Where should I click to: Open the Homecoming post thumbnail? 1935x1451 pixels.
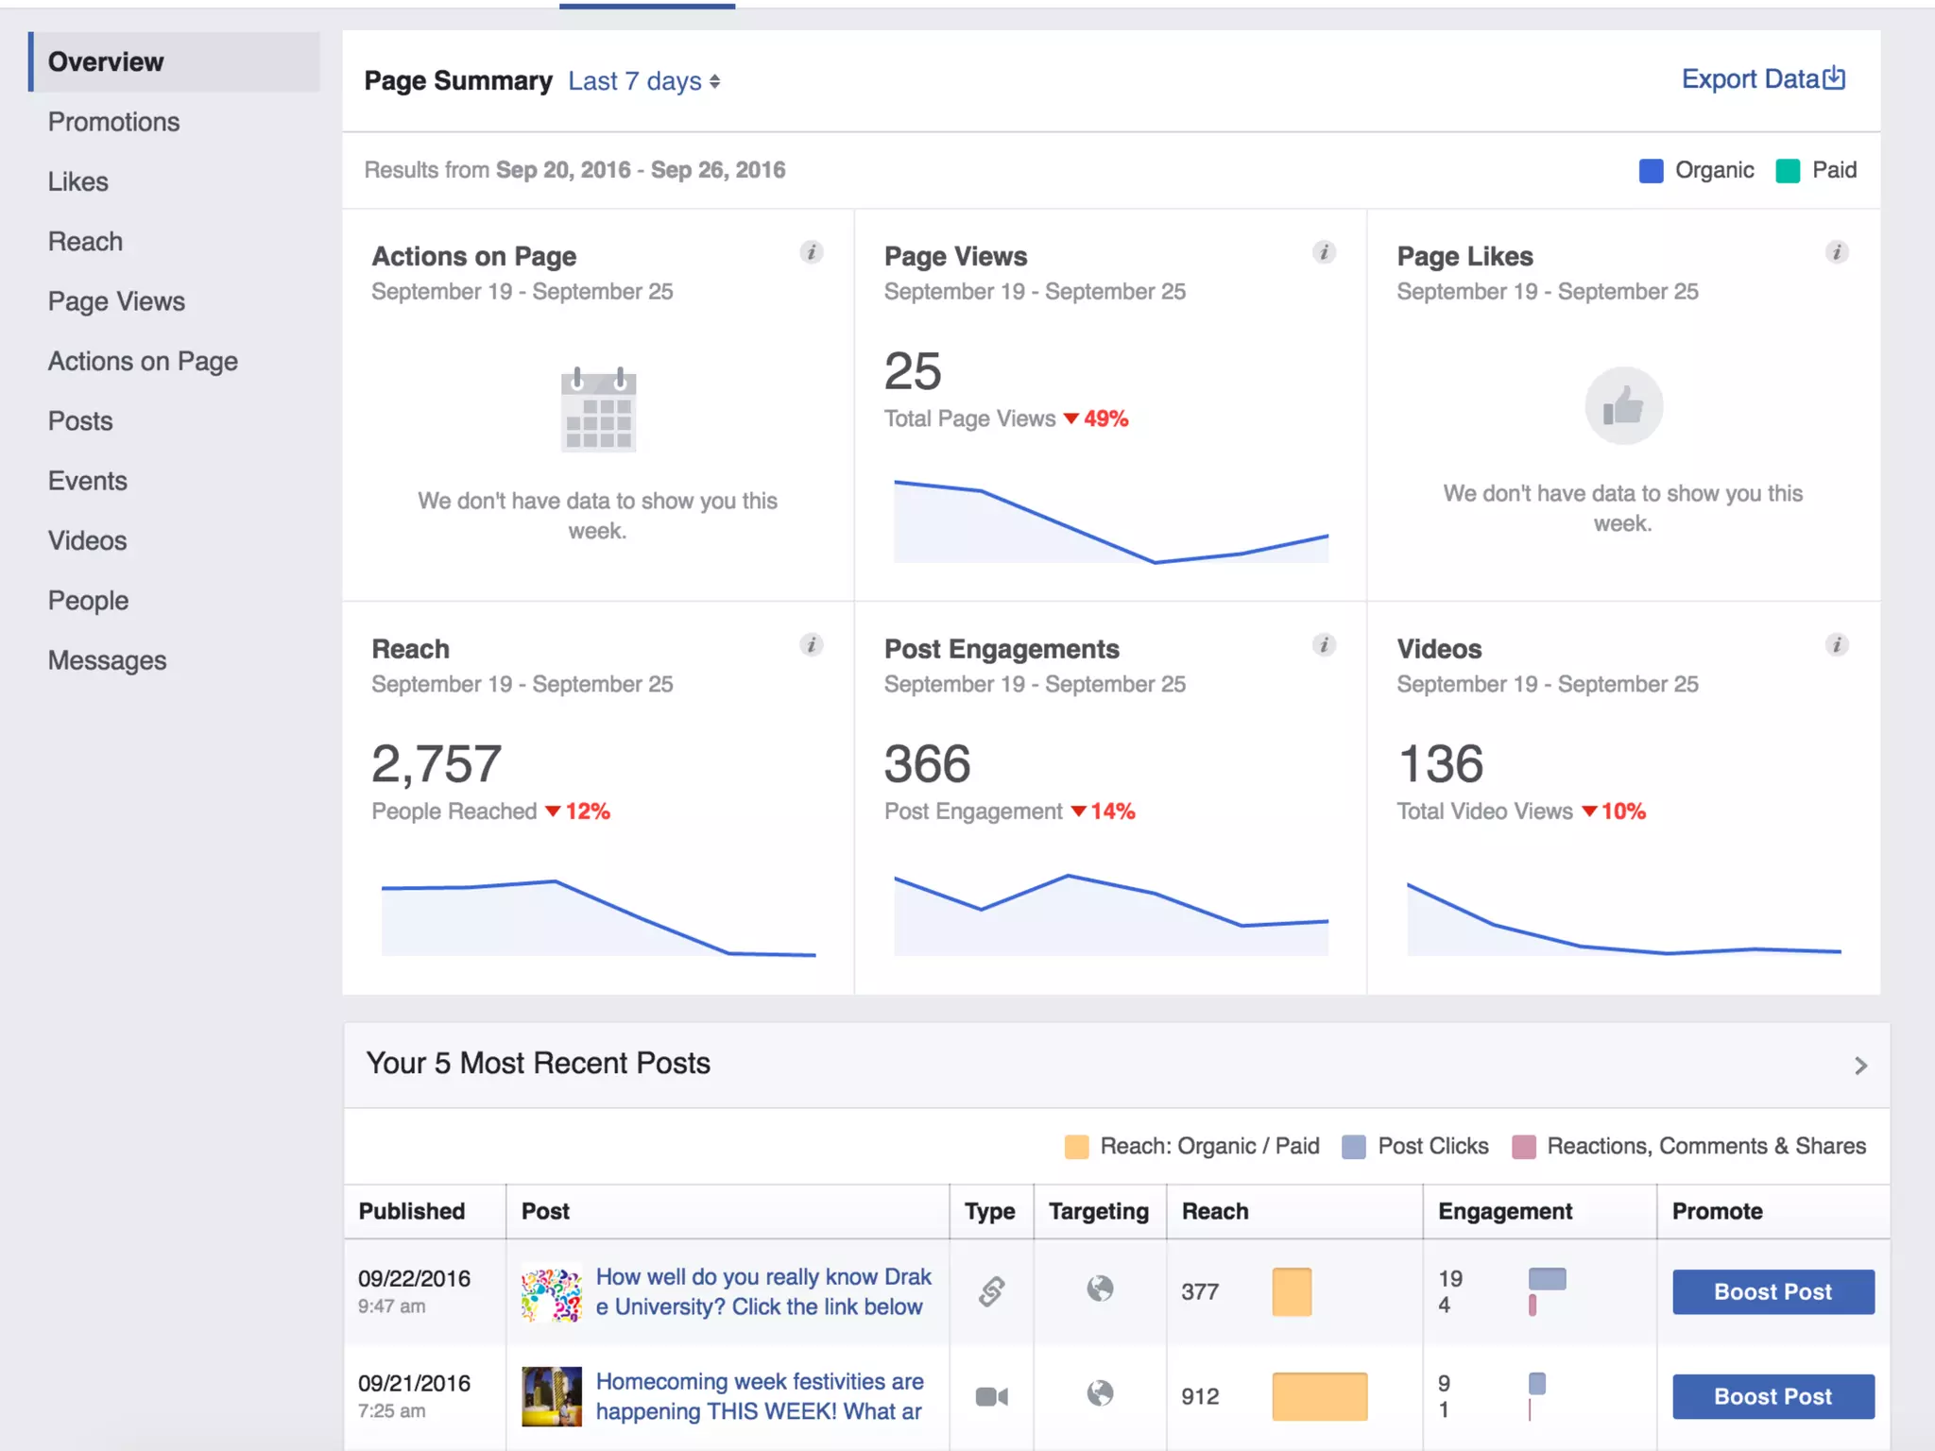[x=552, y=1396]
